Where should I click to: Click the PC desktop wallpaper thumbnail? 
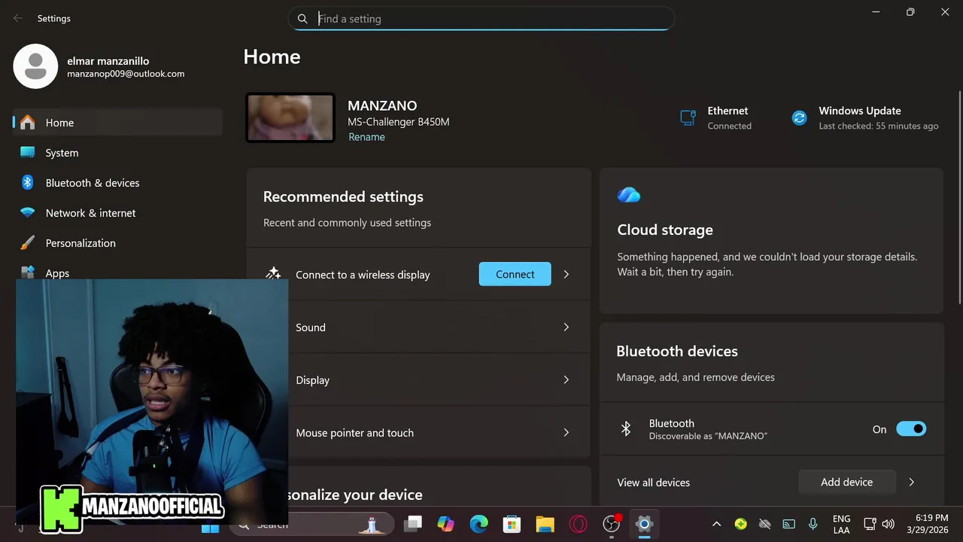coord(290,118)
